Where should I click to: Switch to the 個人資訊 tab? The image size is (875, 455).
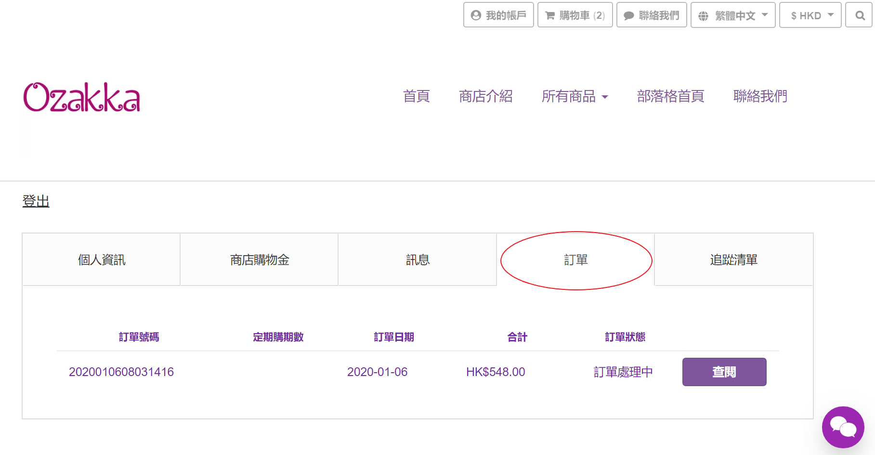pyautogui.click(x=102, y=260)
